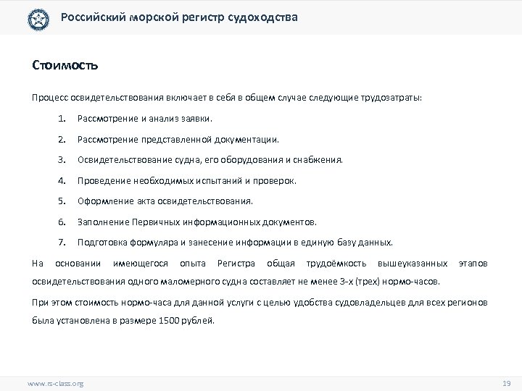This screenshot has width=522, height=391.
Task: Select item 'Подготовка формуляра и занесение информации…'
Action: (235, 243)
